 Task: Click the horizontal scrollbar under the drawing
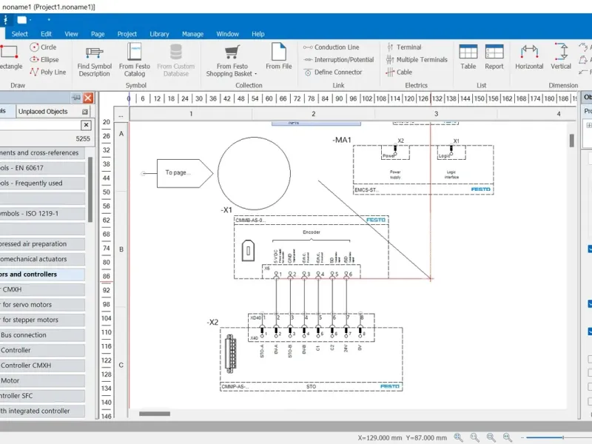tap(154, 414)
